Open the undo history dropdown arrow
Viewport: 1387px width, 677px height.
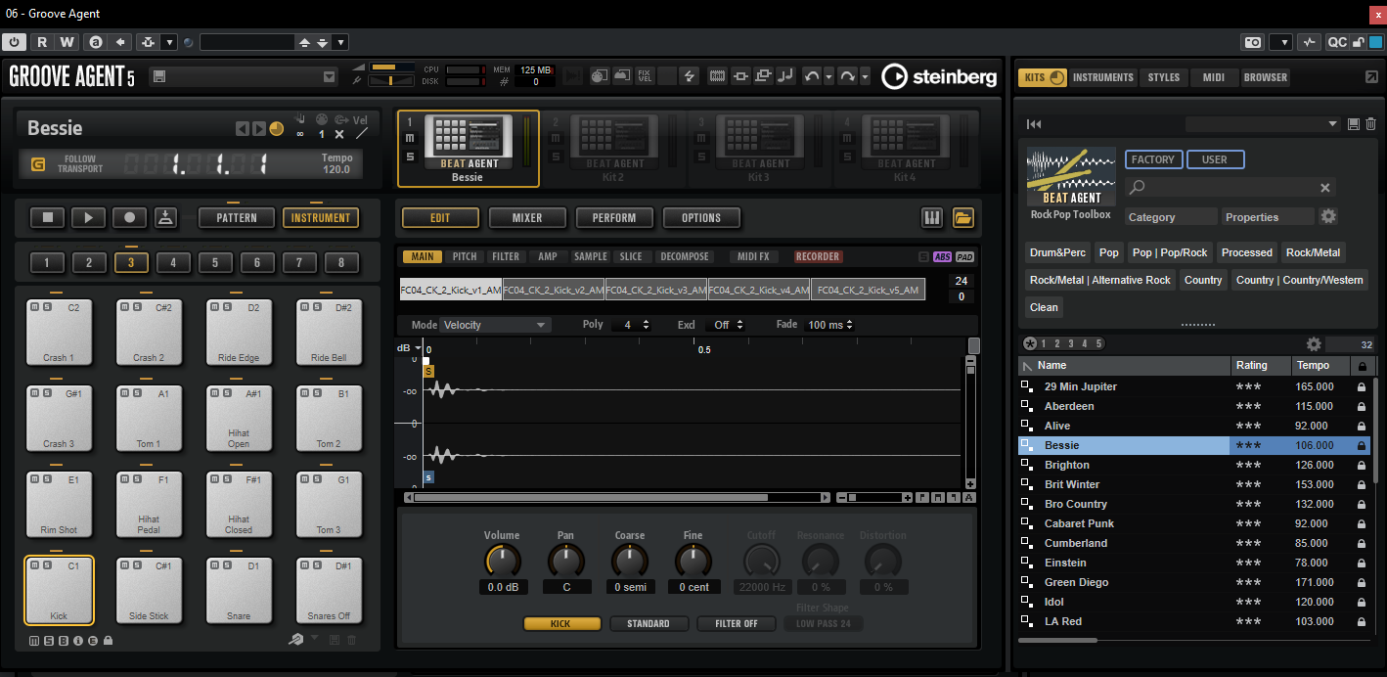pos(828,76)
